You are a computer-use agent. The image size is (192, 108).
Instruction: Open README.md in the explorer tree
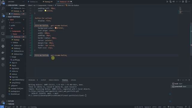[15, 94]
